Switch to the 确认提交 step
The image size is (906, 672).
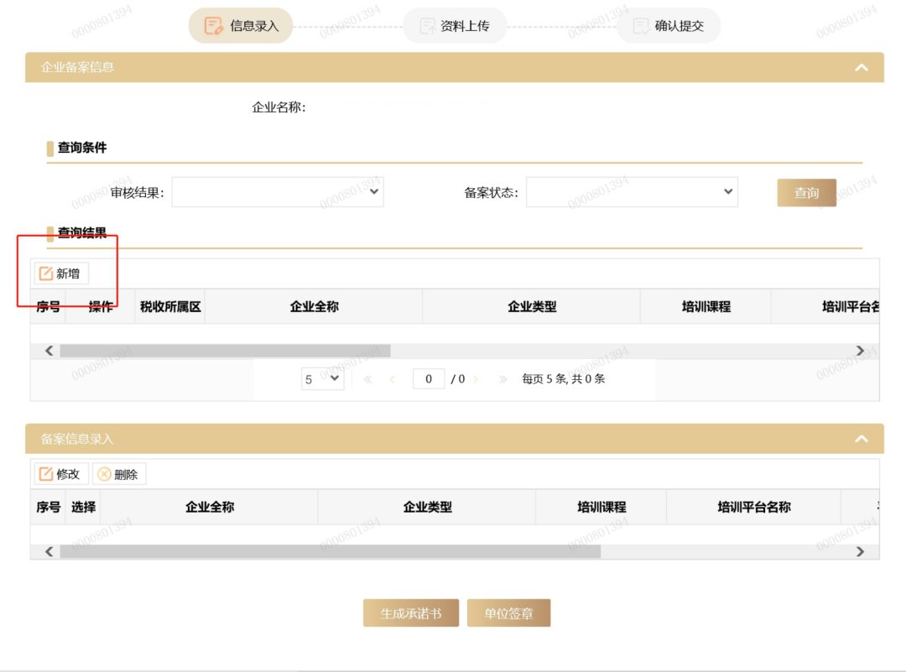[x=669, y=26]
